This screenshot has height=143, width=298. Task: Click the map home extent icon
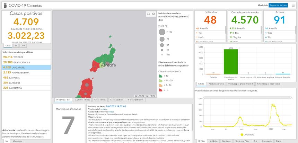tap(148, 14)
